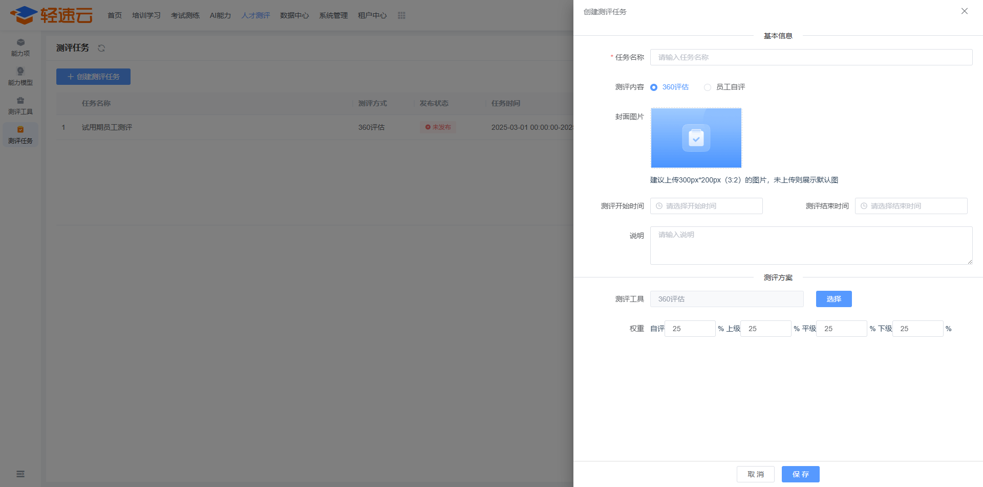
Task: Open the 数据中心 menu item
Action: (x=294, y=15)
